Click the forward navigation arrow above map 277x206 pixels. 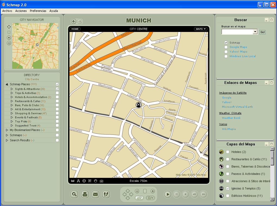80,21
